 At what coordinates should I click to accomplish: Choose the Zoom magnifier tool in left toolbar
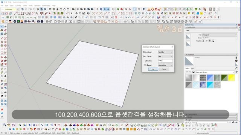pyautogui.click(x=2, y=84)
